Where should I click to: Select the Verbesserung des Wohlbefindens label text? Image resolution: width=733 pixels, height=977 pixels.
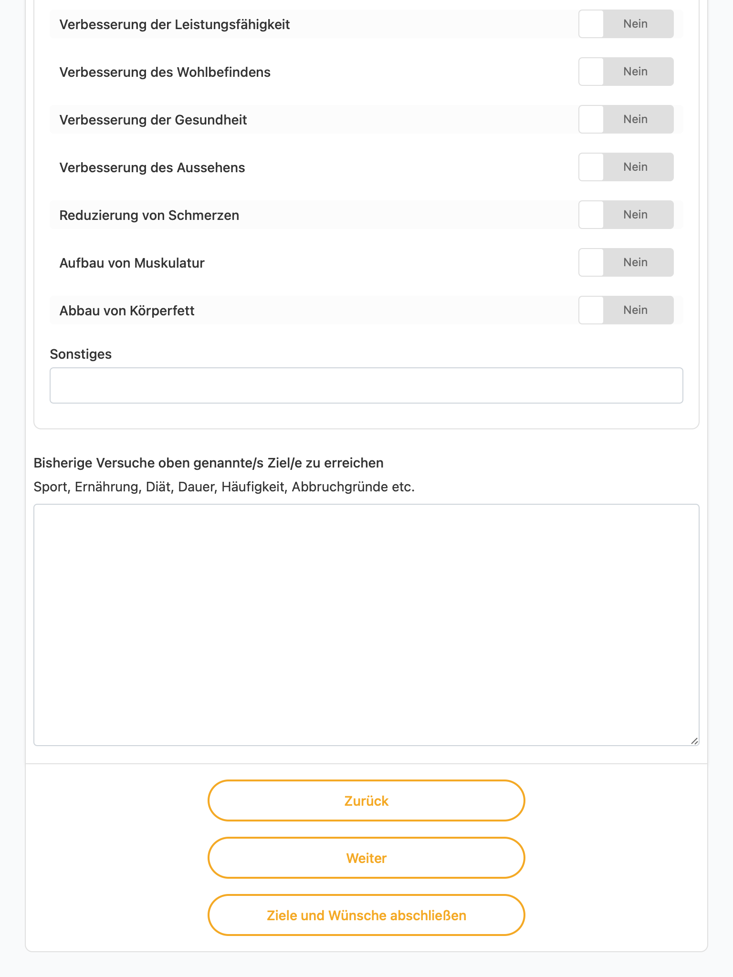click(165, 72)
